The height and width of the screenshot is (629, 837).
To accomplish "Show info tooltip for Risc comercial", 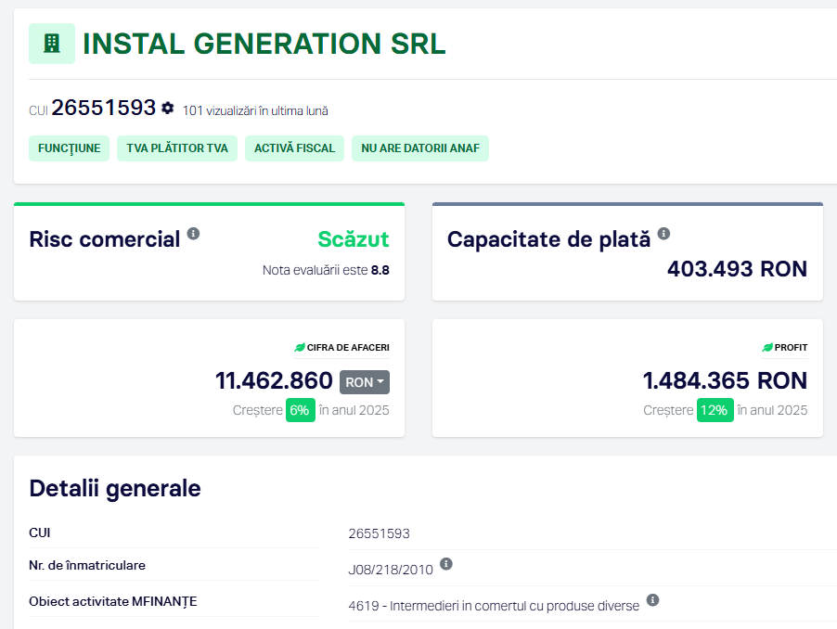I will point(193,234).
